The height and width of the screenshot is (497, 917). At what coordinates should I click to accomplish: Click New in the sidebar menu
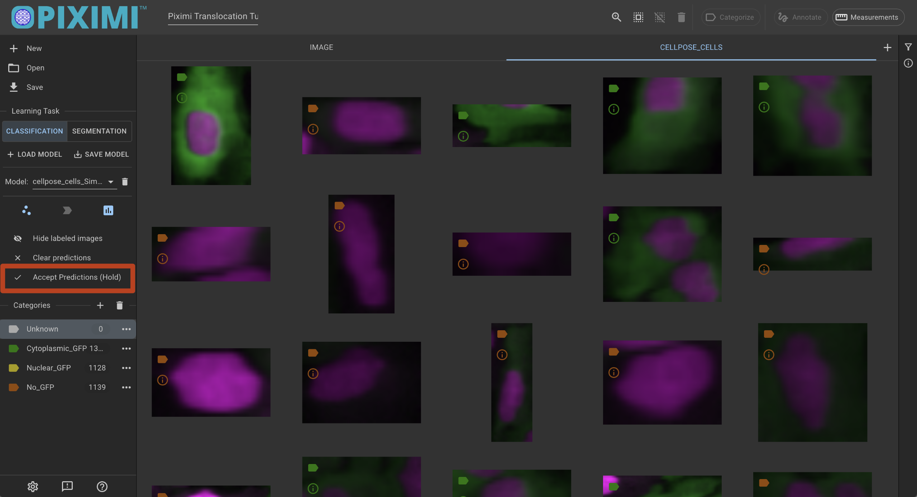(68, 48)
